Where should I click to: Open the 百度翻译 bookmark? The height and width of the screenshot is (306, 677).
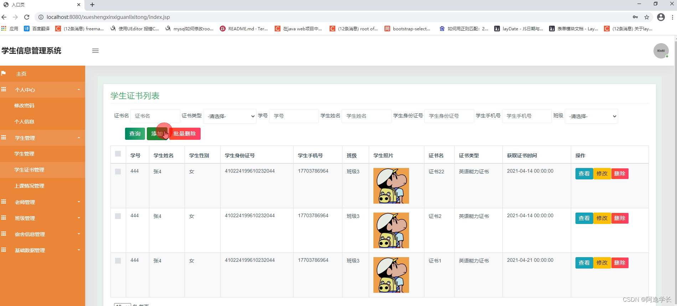tap(37, 29)
